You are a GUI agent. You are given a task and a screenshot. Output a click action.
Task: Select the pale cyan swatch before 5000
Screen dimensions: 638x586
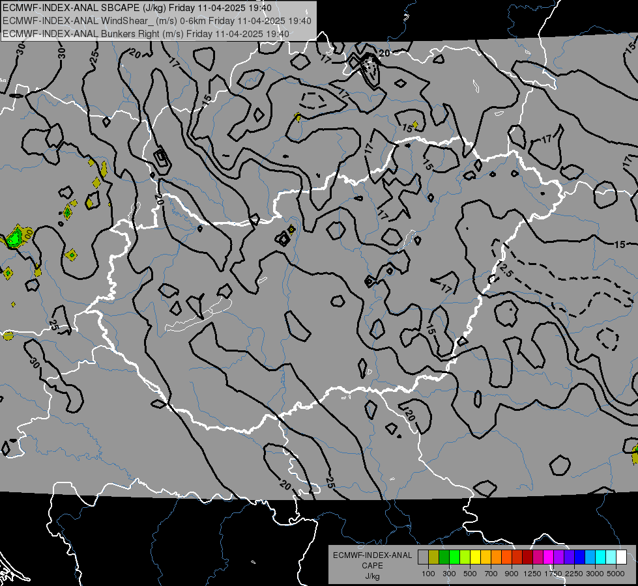pyautogui.click(x=611, y=557)
